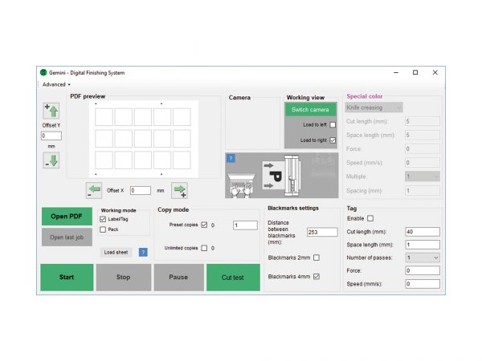
Task: Click the Offset X increase right arrow
Action: 179,190
